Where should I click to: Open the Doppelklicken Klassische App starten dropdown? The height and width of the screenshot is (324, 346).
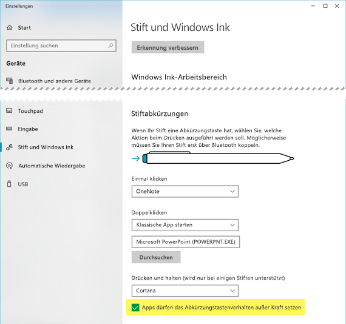click(x=185, y=225)
